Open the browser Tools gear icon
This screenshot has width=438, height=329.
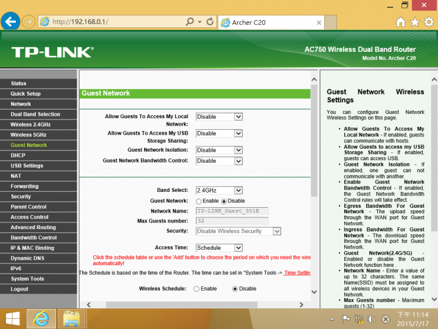[x=429, y=22]
